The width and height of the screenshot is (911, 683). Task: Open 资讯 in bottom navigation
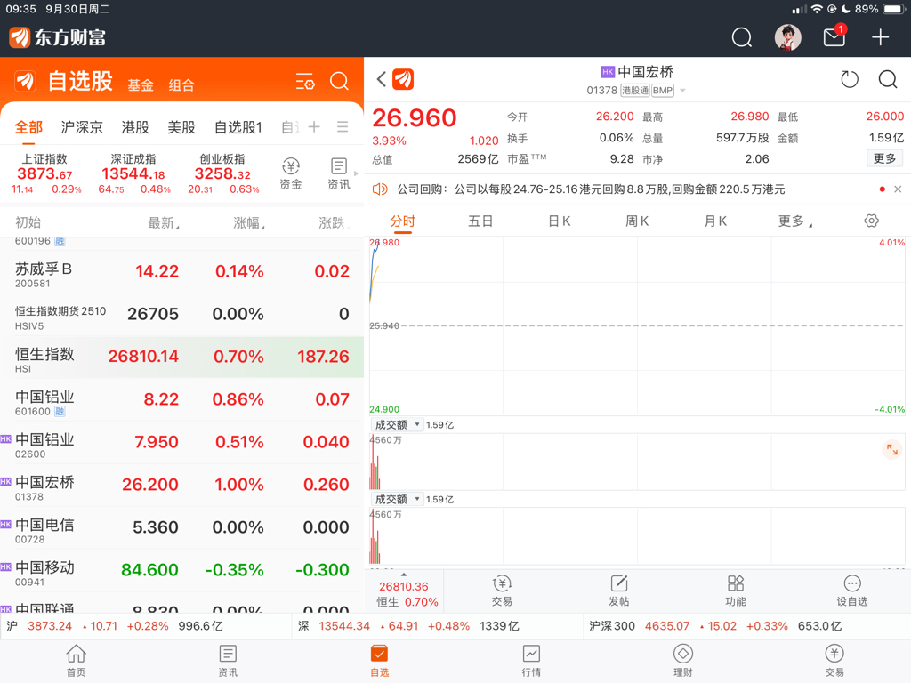228,661
